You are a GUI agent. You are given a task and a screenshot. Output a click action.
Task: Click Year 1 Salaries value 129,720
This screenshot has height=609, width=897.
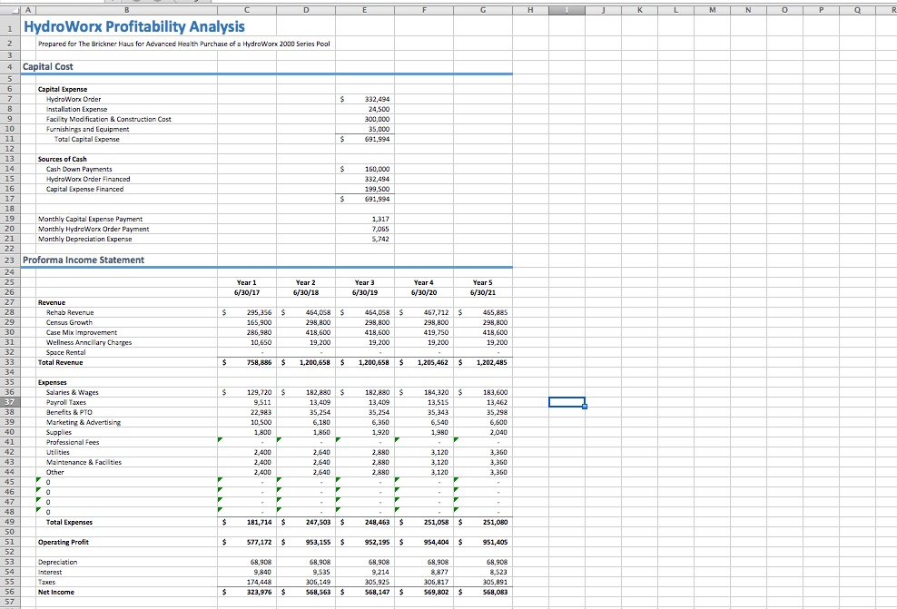coord(259,393)
